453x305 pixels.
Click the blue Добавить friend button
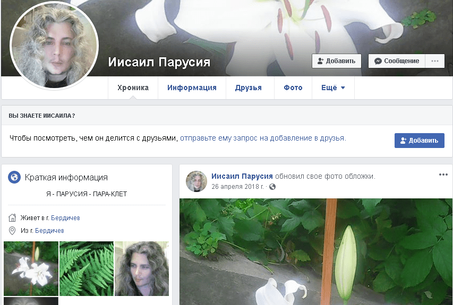tap(420, 141)
